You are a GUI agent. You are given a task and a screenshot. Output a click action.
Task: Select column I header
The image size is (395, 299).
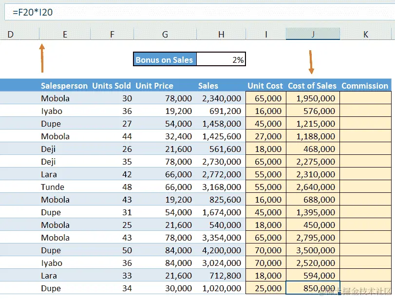pyautogui.click(x=266, y=34)
